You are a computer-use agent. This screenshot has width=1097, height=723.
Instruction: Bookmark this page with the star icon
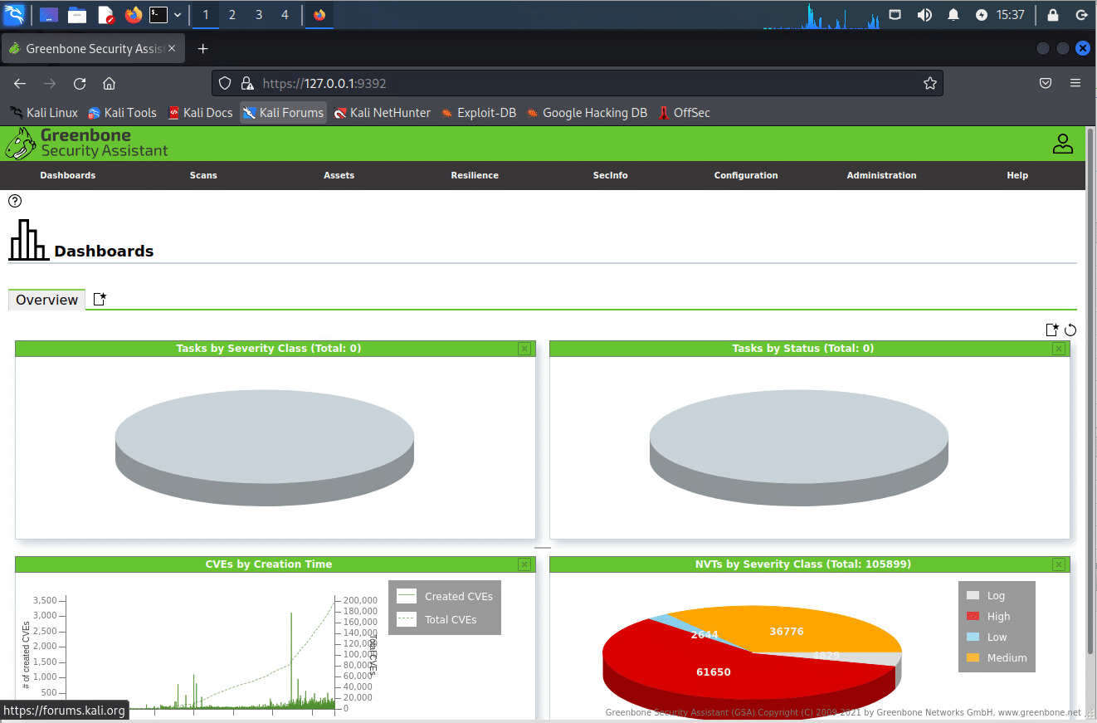(929, 83)
